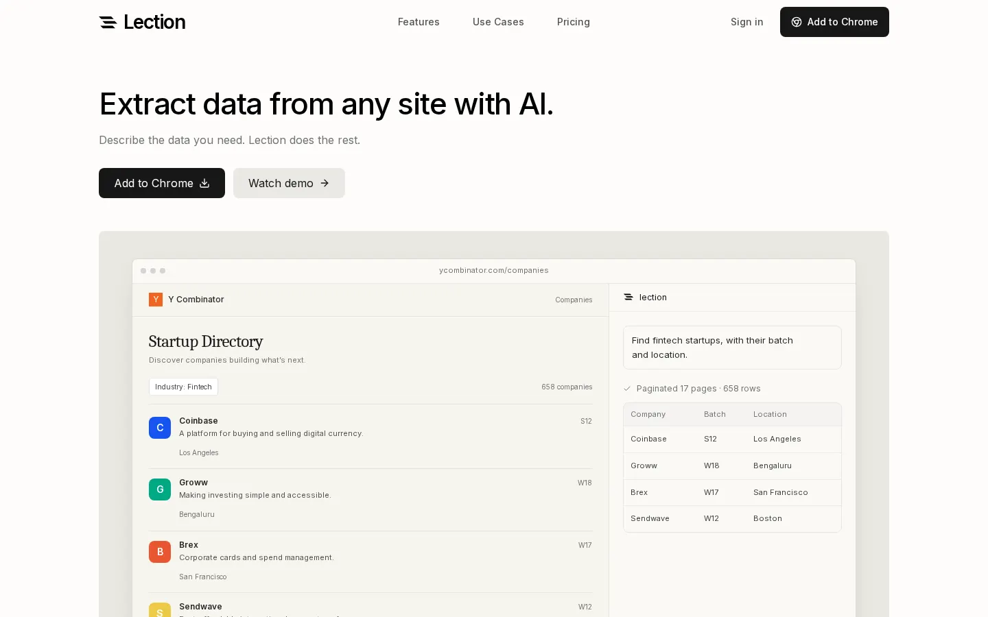
Task: Click the Brex company name in directory list
Action: (x=189, y=545)
